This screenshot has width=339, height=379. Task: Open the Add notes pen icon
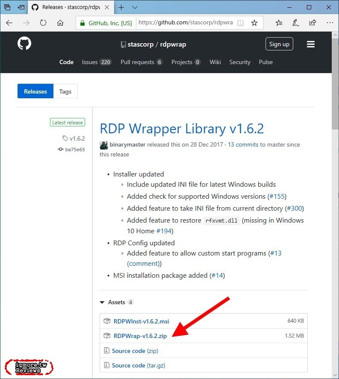295,23
